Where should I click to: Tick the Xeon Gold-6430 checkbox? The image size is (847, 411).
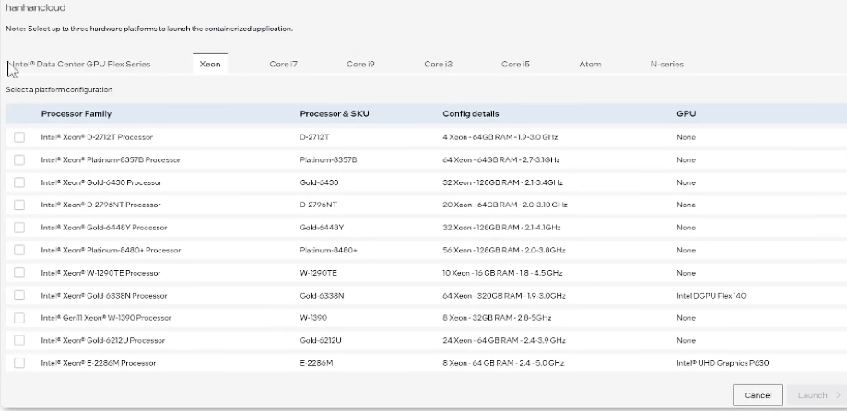point(19,182)
